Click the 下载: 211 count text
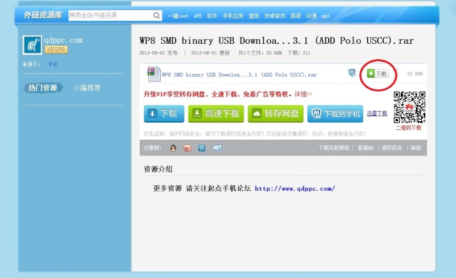The image size is (456, 278). point(299,53)
